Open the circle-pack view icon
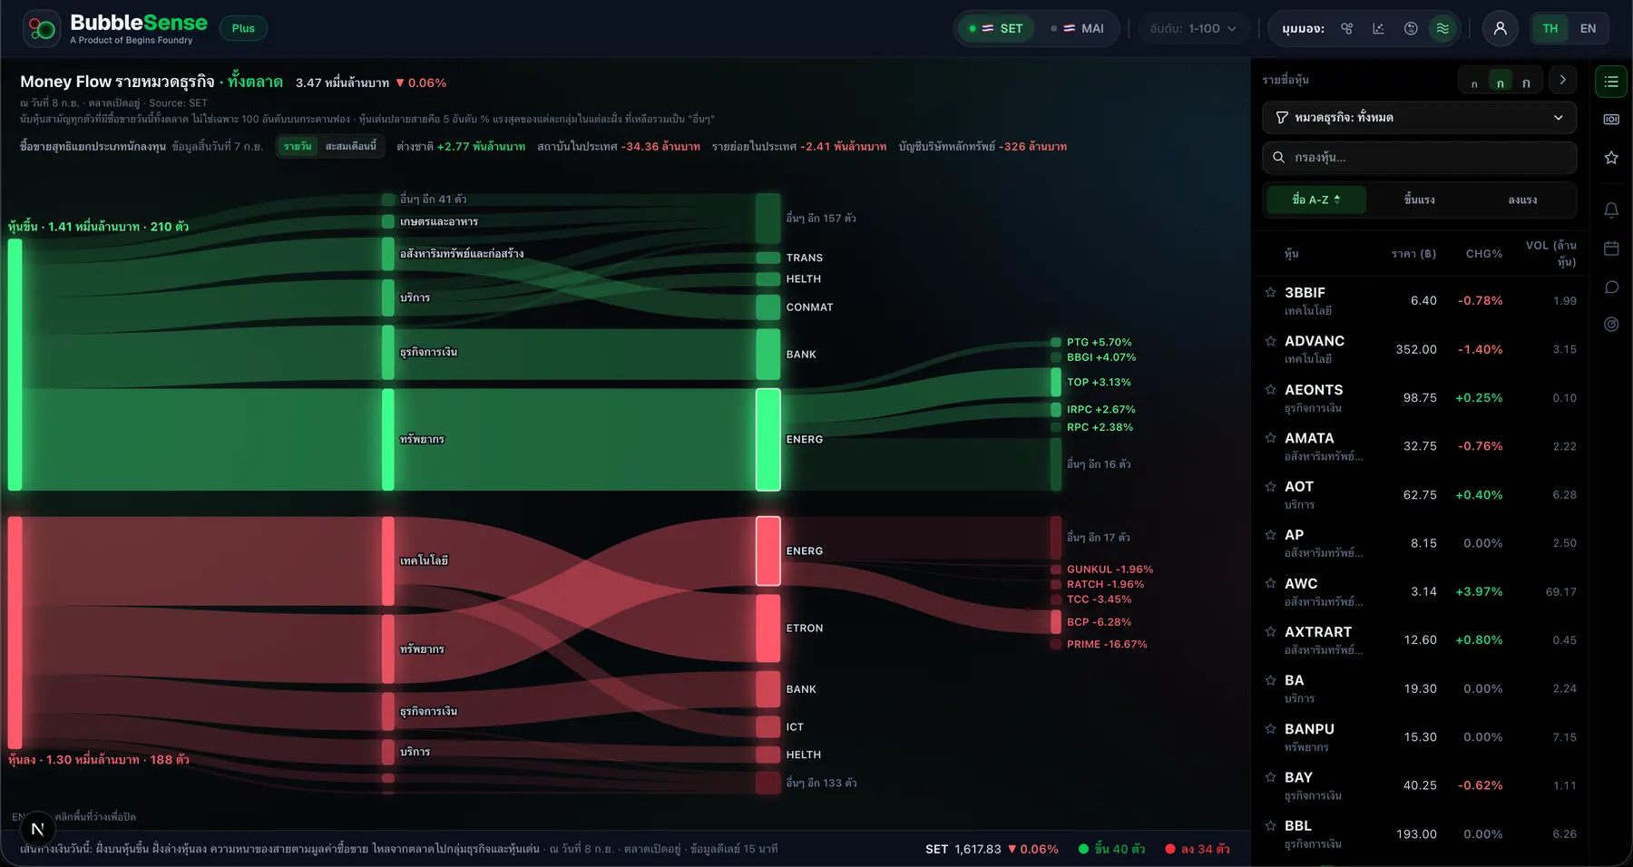The width and height of the screenshot is (1633, 867). pyautogui.click(x=1411, y=29)
